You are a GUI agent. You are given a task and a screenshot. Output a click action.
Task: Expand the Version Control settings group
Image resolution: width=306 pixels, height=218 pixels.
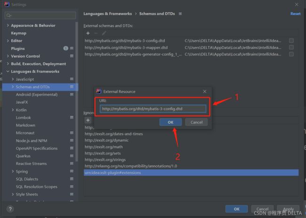pyautogui.click(x=8, y=56)
